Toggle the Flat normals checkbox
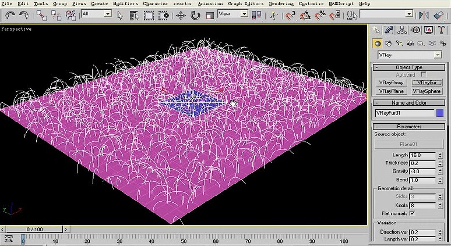This screenshot has height=247, width=451. (412, 213)
